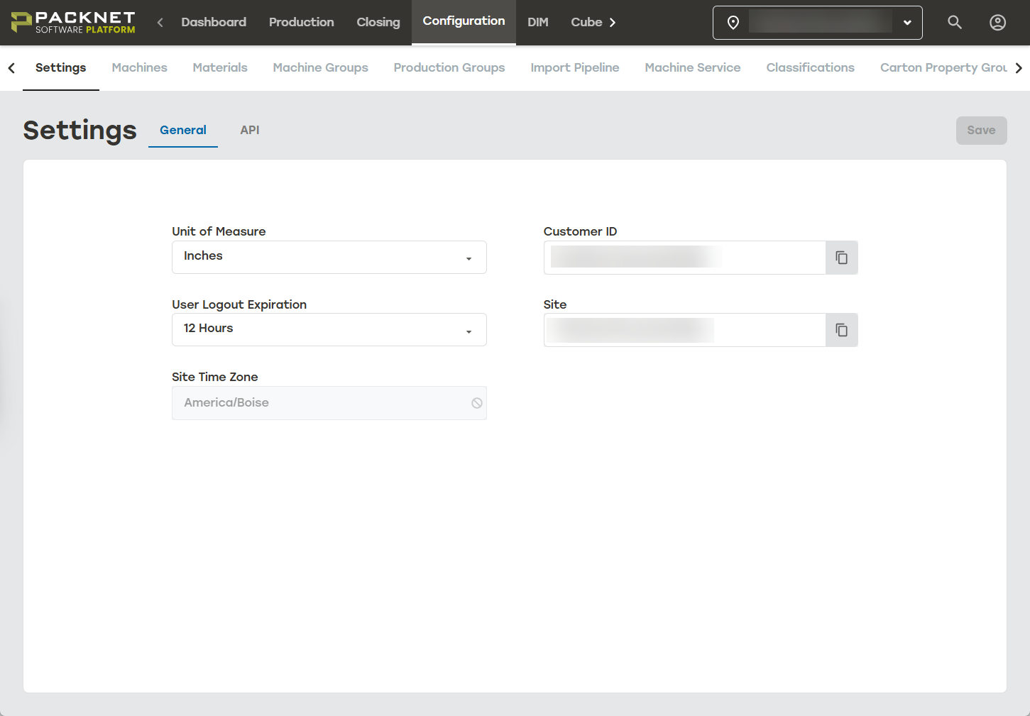The width and height of the screenshot is (1030, 716).
Task: Switch to the Carton Property Groups tab
Action: click(944, 67)
